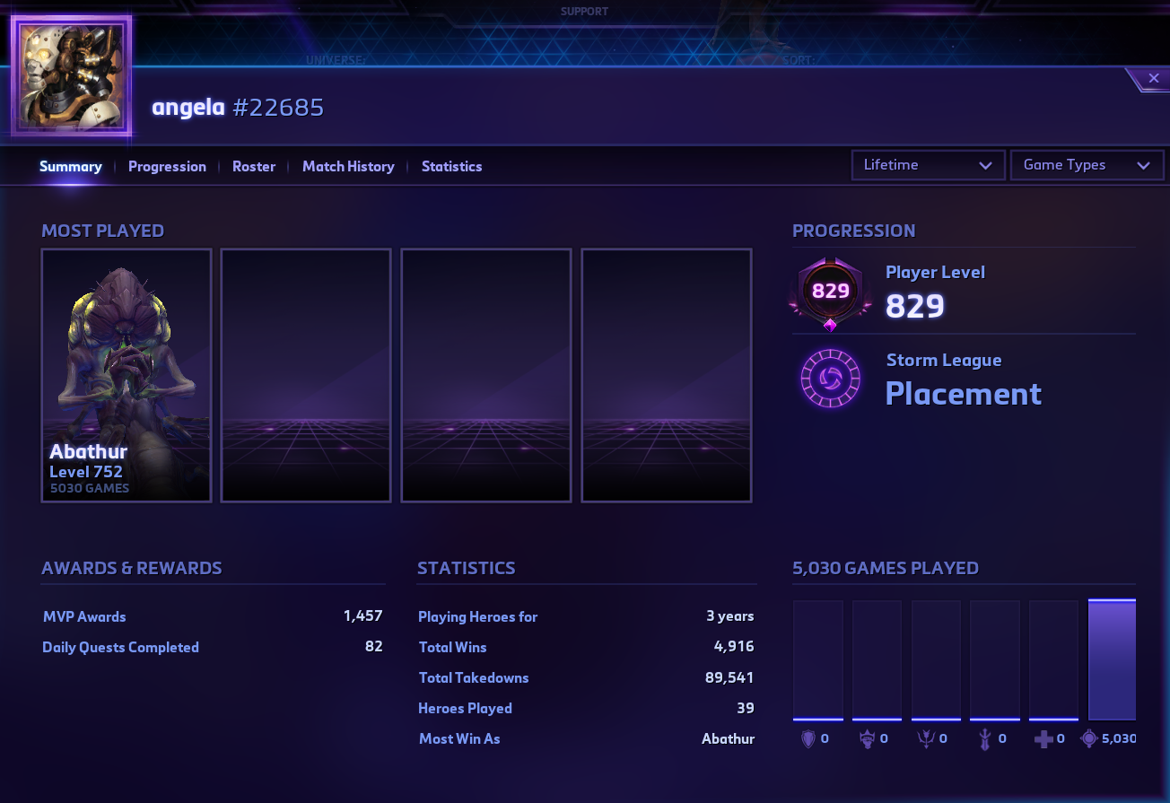Click the healer role cross icon
The height and width of the screenshot is (803, 1170).
tap(1043, 739)
